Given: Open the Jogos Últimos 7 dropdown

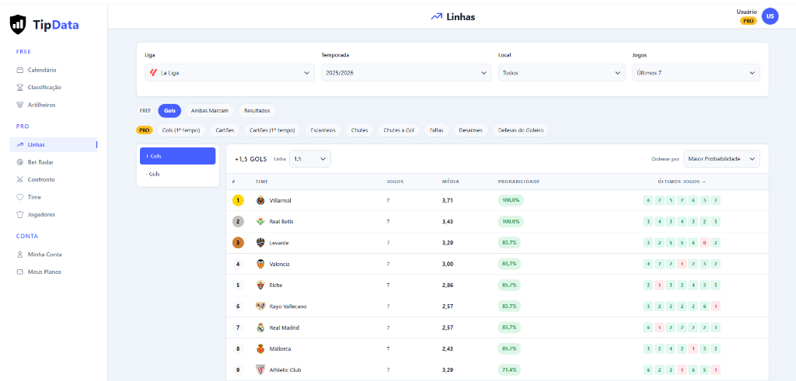Looking at the screenshot, I should point(696,72).
